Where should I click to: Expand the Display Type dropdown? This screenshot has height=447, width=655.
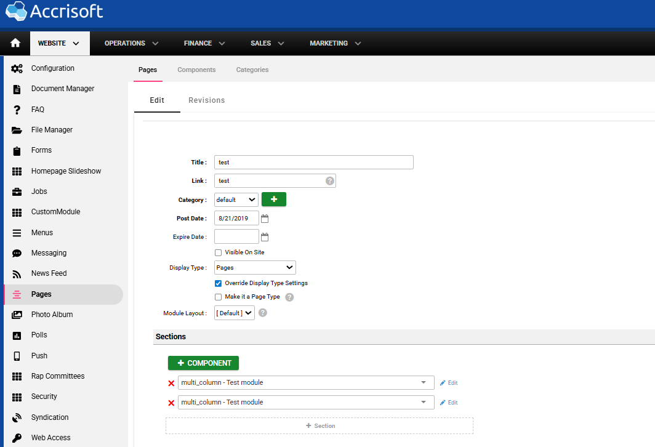pyautogui.click(x=255, y=268)
